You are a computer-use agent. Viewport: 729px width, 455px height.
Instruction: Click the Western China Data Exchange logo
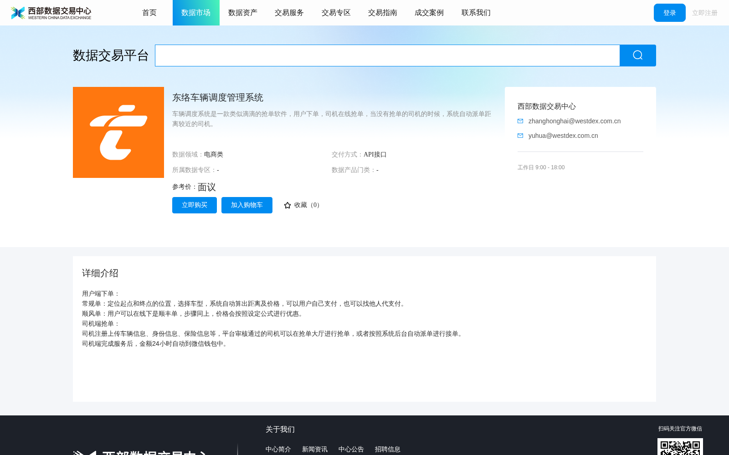point(51,13)
